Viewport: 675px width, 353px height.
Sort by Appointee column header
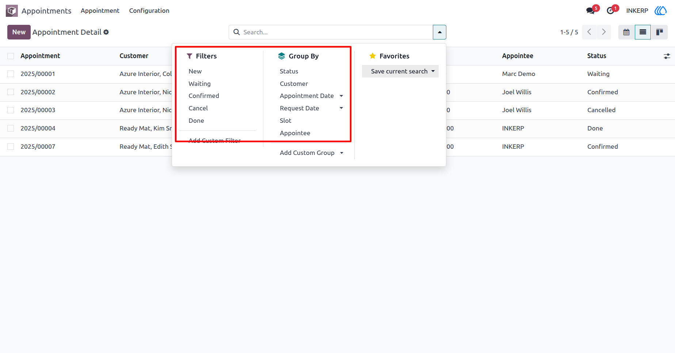coord(518,56)
